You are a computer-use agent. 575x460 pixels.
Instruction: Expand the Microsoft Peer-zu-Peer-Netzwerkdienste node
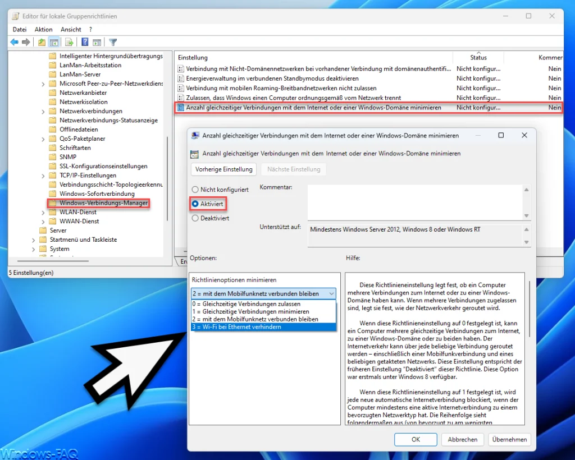click(43, 84)
